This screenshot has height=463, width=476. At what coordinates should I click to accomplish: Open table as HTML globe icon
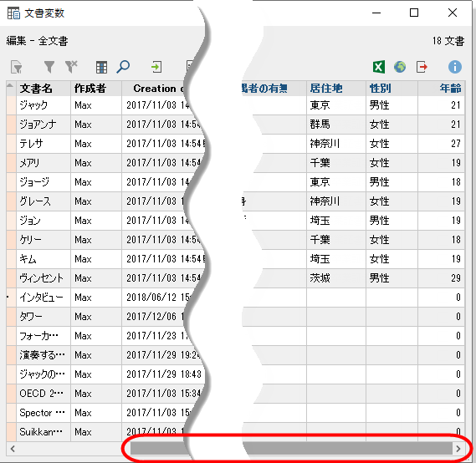400,67
